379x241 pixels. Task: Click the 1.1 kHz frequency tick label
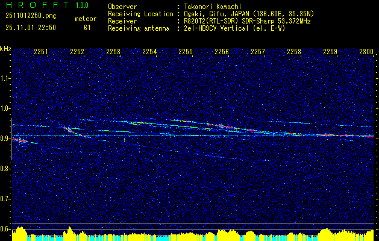(x=5, y=78)
